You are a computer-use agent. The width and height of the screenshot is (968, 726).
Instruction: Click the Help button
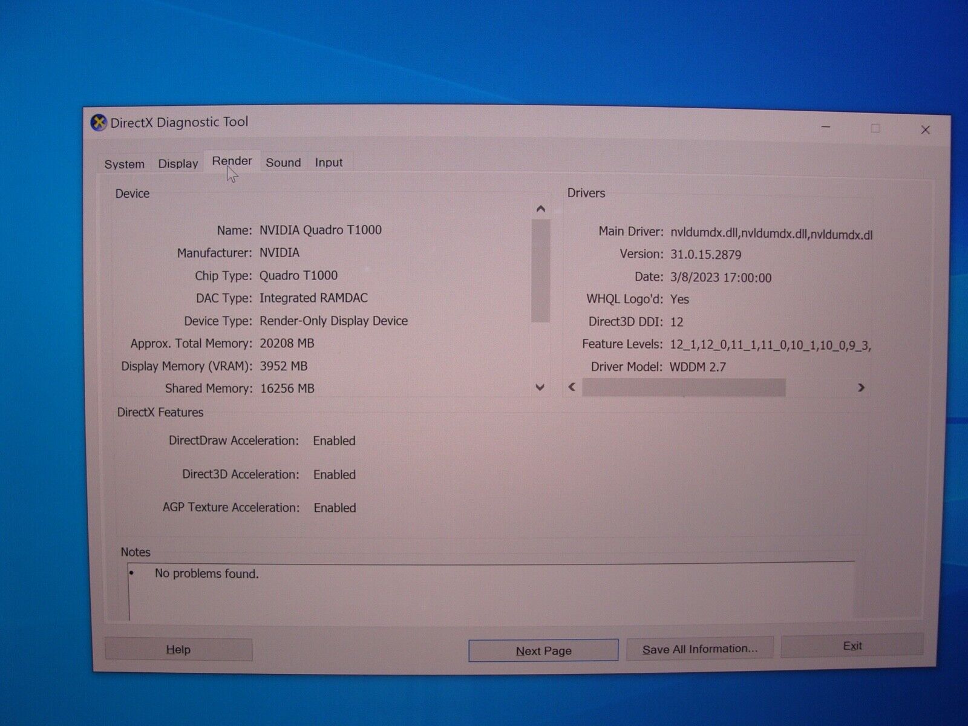(x=178, y=649)
